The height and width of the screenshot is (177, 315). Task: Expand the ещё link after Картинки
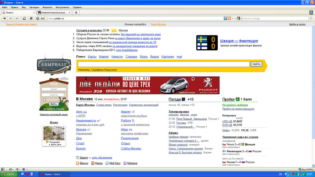click(x=179, y=57)
